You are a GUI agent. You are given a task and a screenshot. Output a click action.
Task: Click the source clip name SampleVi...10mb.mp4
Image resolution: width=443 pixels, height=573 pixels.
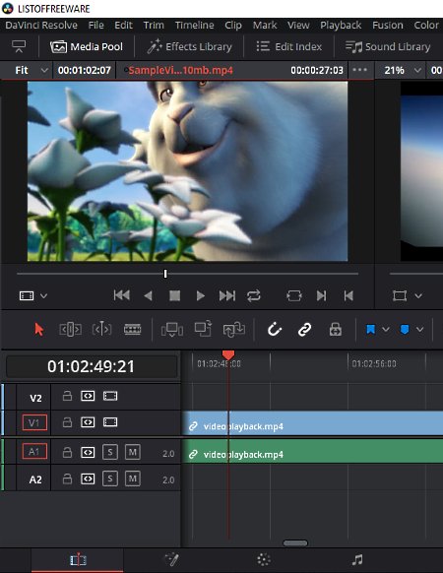pos(180,70)
